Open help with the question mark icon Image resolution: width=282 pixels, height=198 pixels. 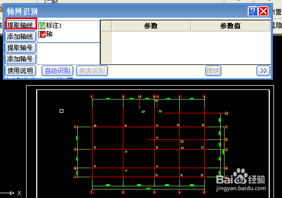tap(253, 11)
